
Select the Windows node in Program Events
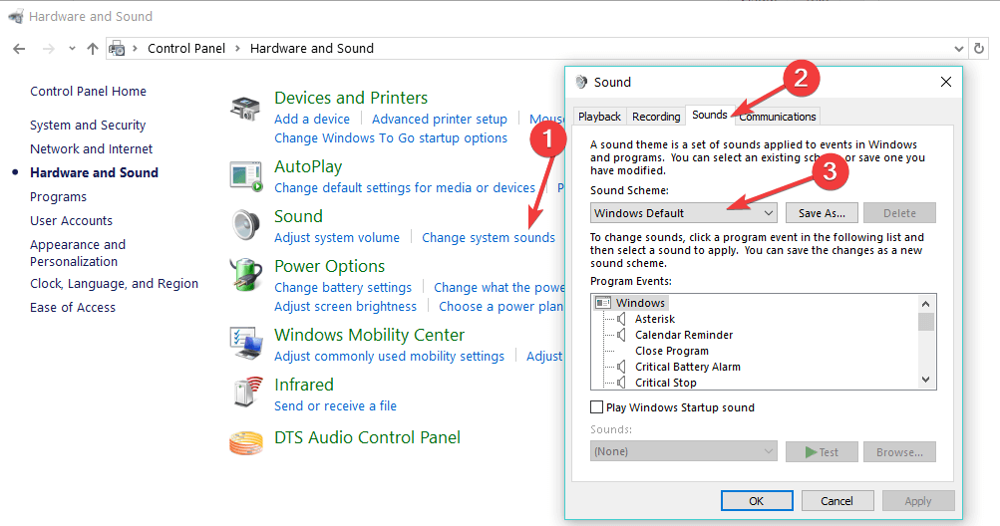click(640, 303)
